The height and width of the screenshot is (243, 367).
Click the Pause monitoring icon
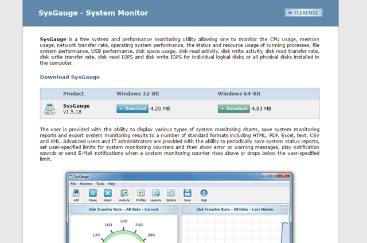click(93, 195)
